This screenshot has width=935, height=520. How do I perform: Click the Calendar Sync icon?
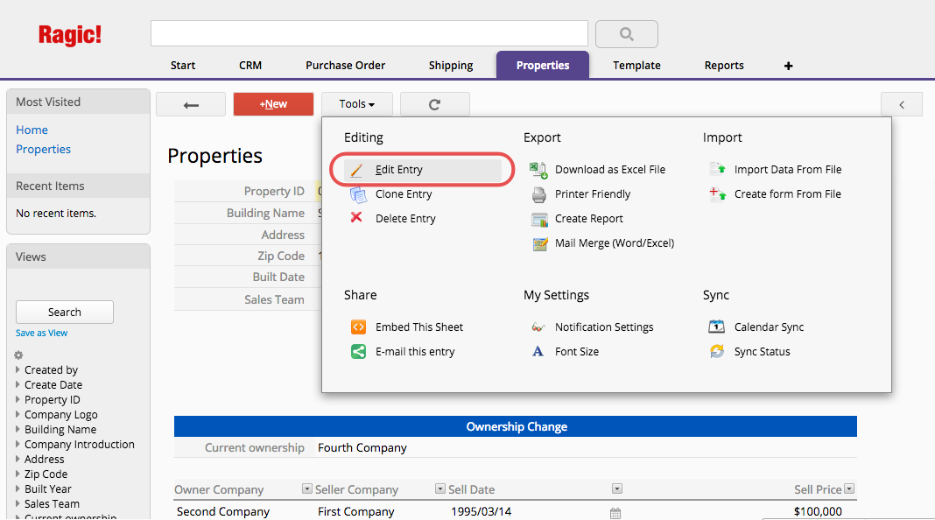pyautogui.click(x=717, y=327)
